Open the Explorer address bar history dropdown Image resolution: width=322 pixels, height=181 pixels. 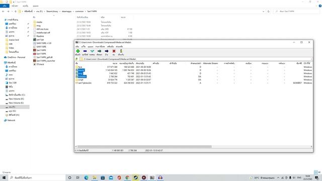(264, 12)
